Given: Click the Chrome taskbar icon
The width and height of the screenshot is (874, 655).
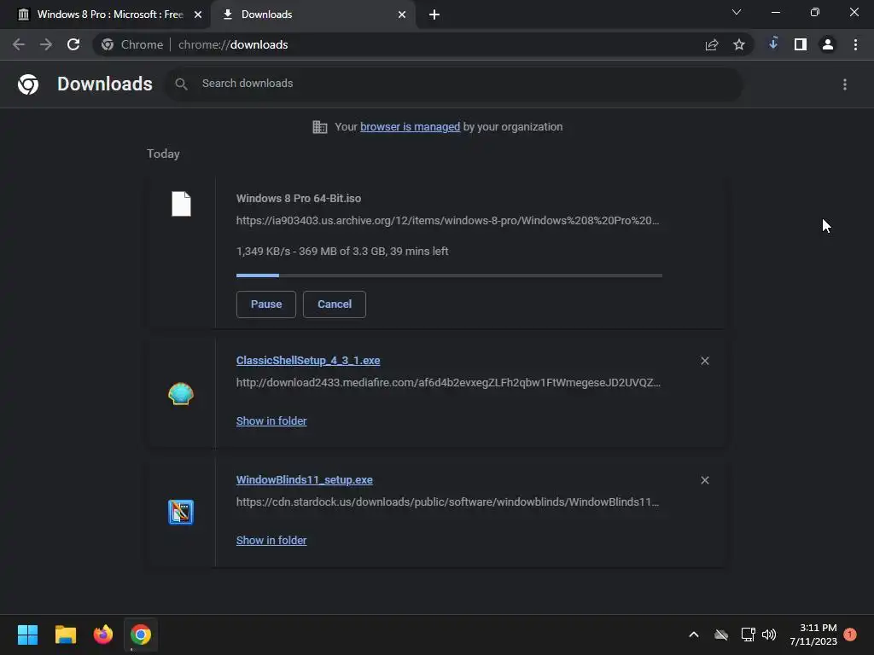Looking at the screenshot, I should click(x=141, y=635).
